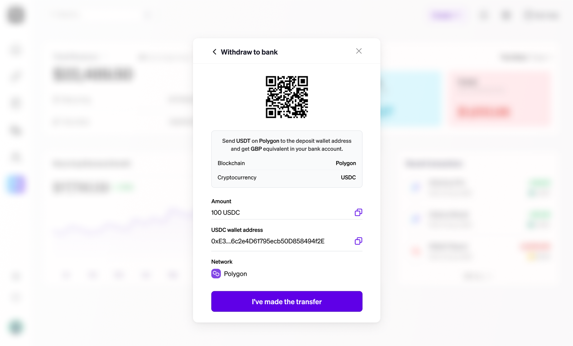Click the Cryptocurrency USDC row

[x=287, y=177]
